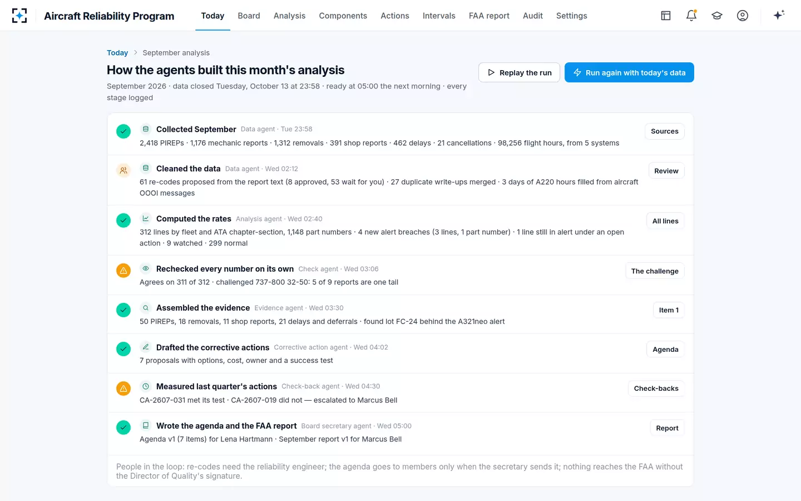
Task: Open All lines for computed rates
Action: 665,221
